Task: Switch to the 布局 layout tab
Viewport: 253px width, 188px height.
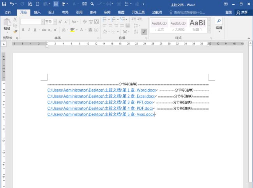Action: coord(65,12)
